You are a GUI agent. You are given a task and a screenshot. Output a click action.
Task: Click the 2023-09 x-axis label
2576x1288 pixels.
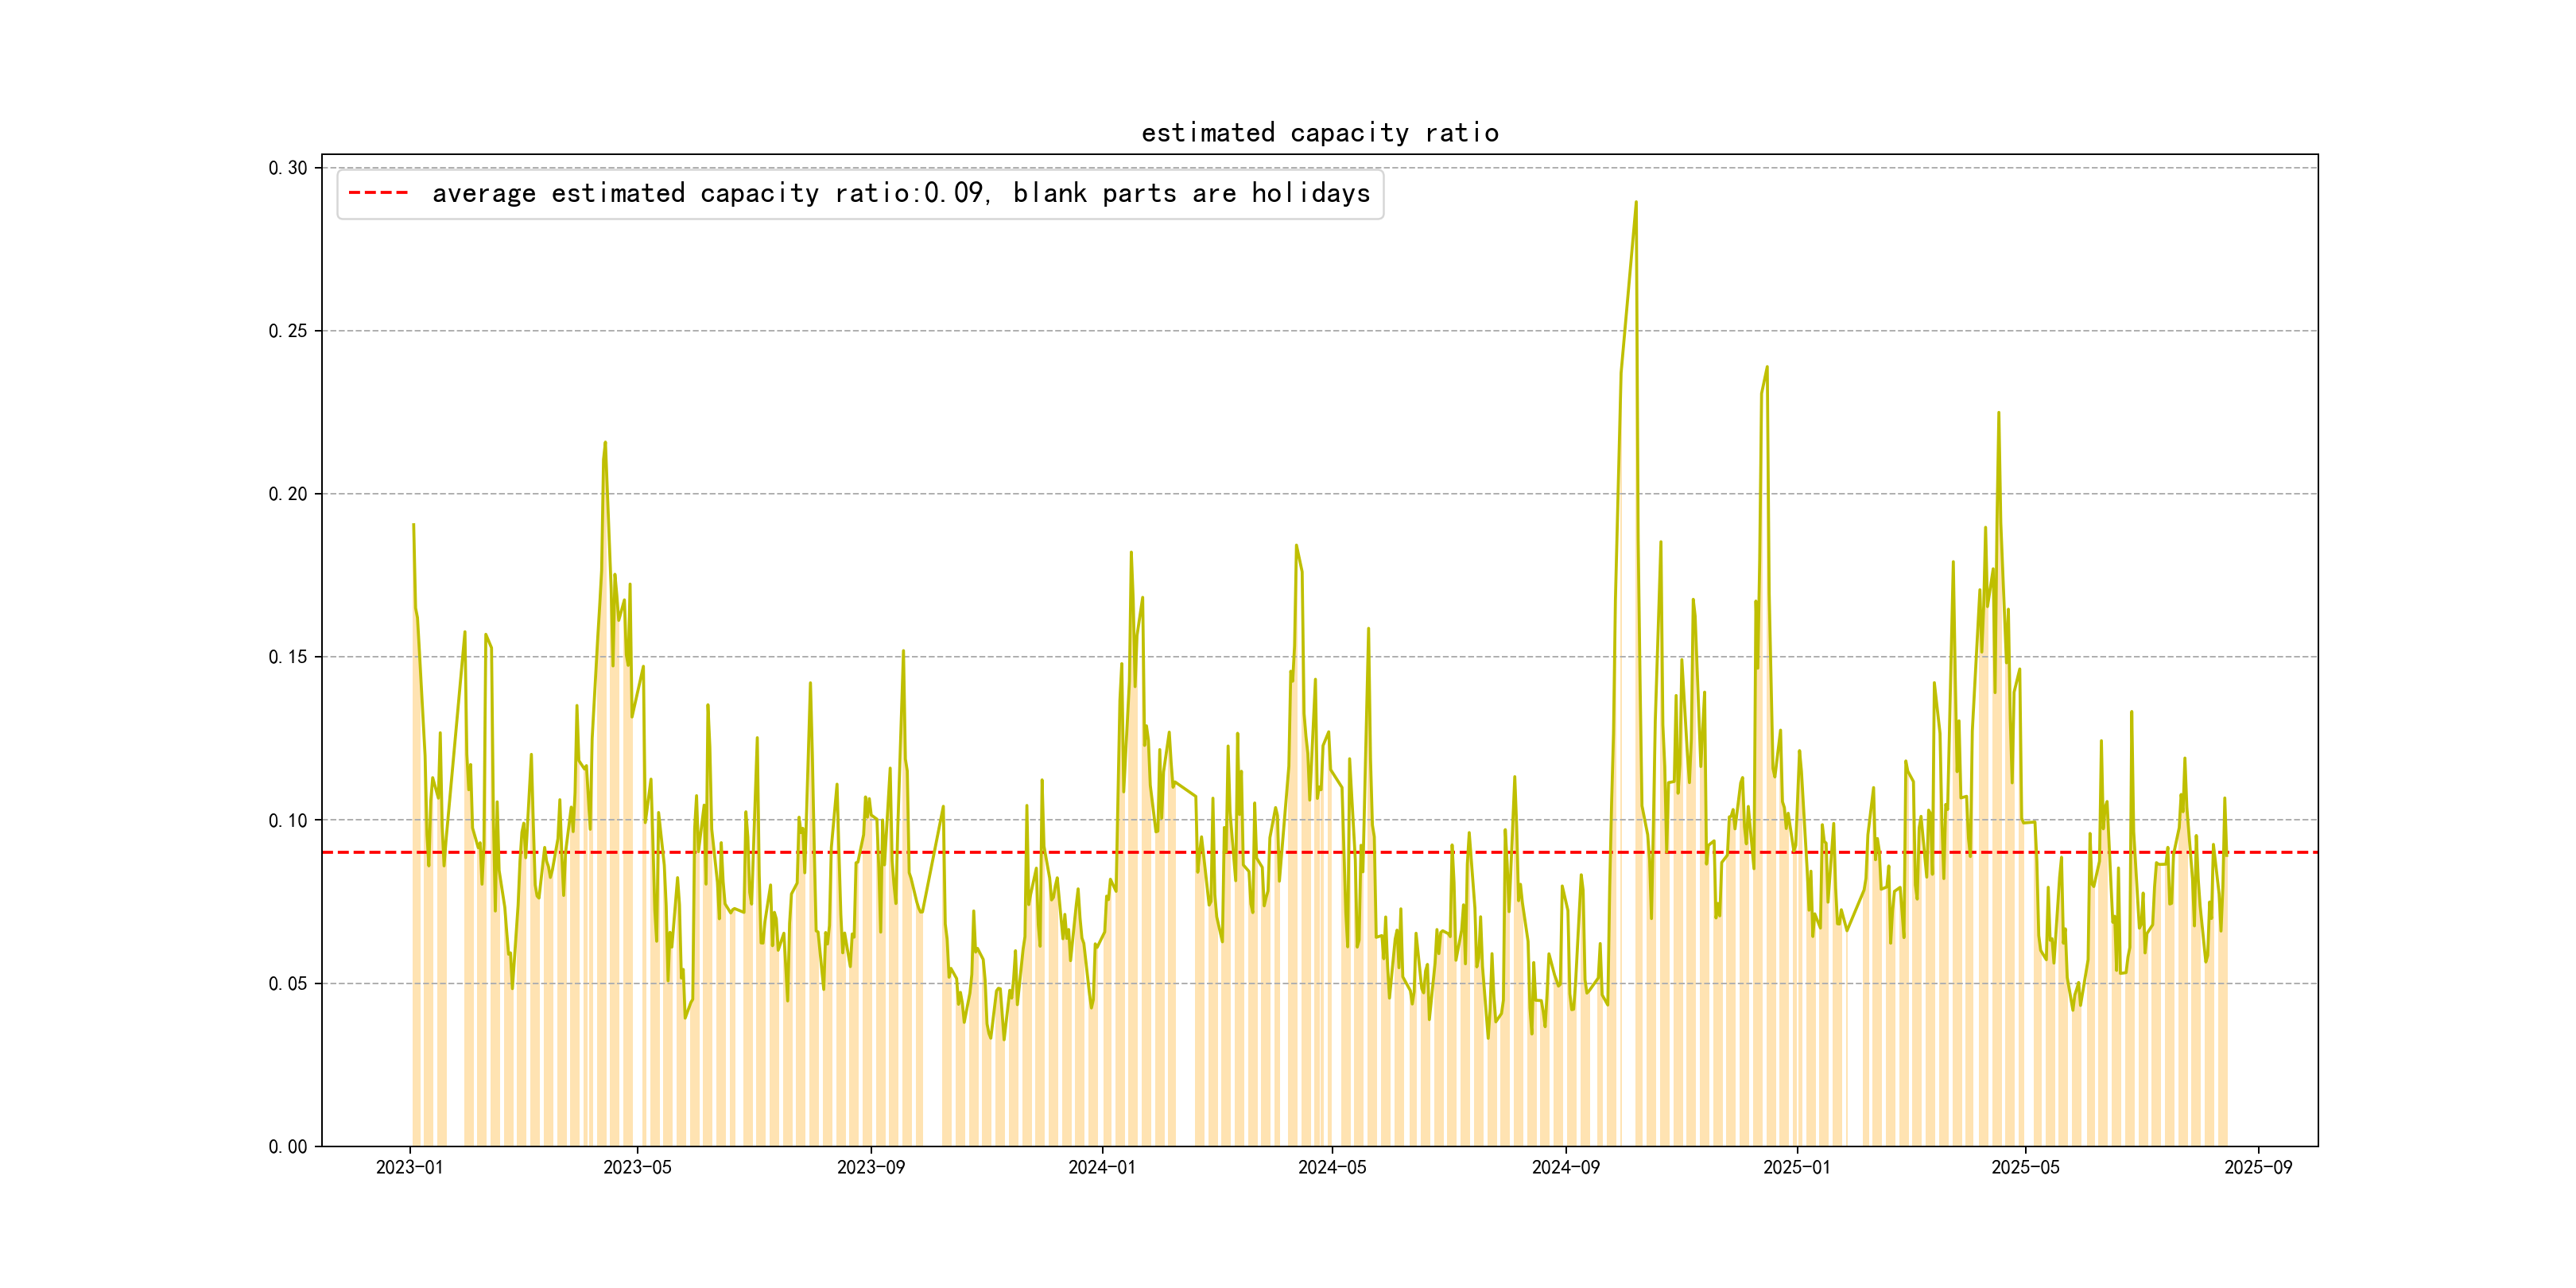tap(870, 1167)
